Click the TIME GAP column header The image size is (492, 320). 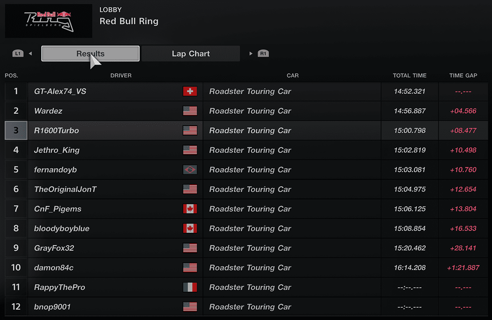click(463, 75)
